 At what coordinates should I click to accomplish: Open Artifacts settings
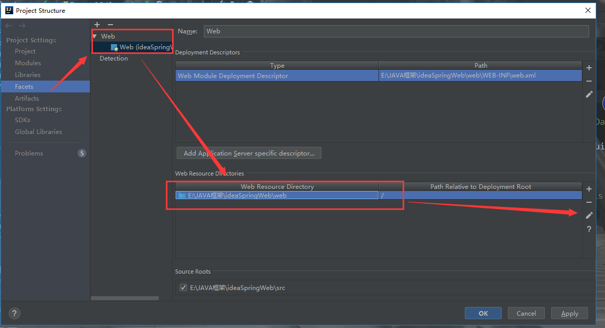(27, 98)
